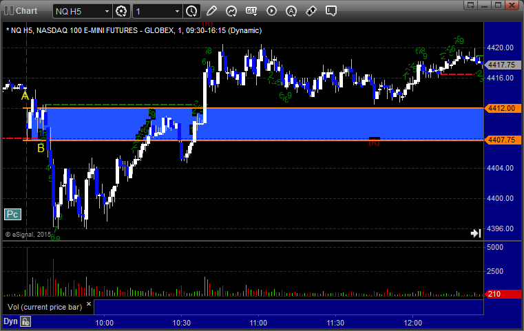Open the circled A alerts menu

[x=291, y=11]
